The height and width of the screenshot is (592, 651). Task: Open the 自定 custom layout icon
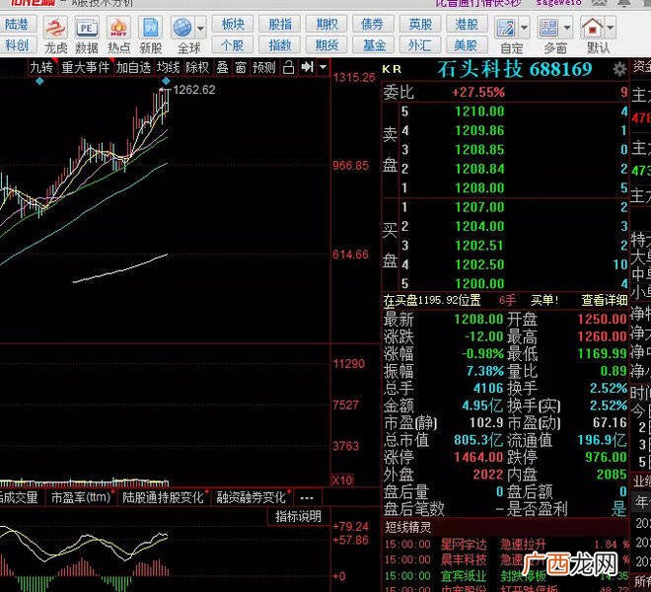point(506,28)
